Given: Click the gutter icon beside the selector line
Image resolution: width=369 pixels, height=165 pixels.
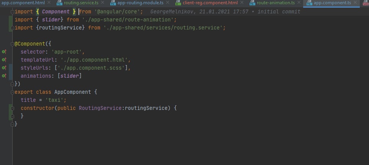Looking at the screenshot, I should point(4,52).
